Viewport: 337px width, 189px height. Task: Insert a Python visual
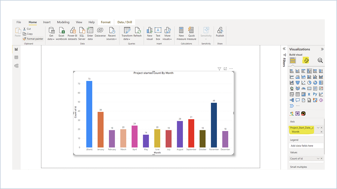pyautogui.click(x=315, y=94)
